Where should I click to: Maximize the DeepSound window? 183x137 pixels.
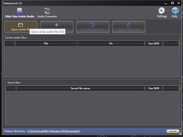point(172,3)
